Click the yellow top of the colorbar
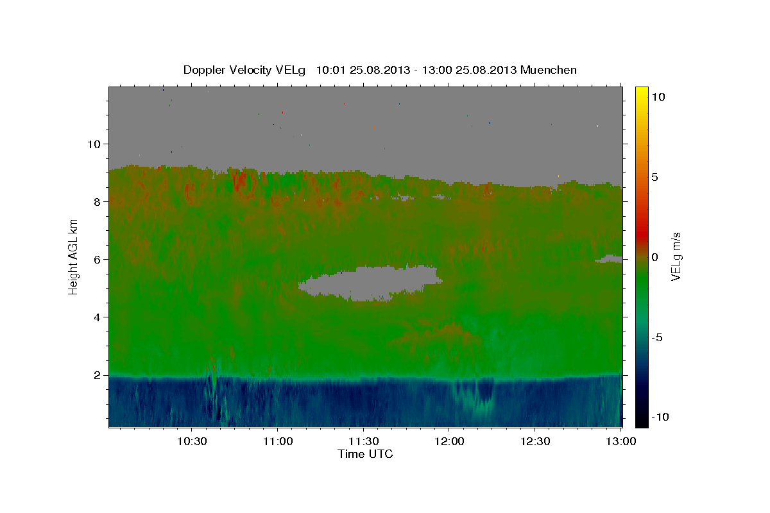770x513 pixels. tap(642, 93)
